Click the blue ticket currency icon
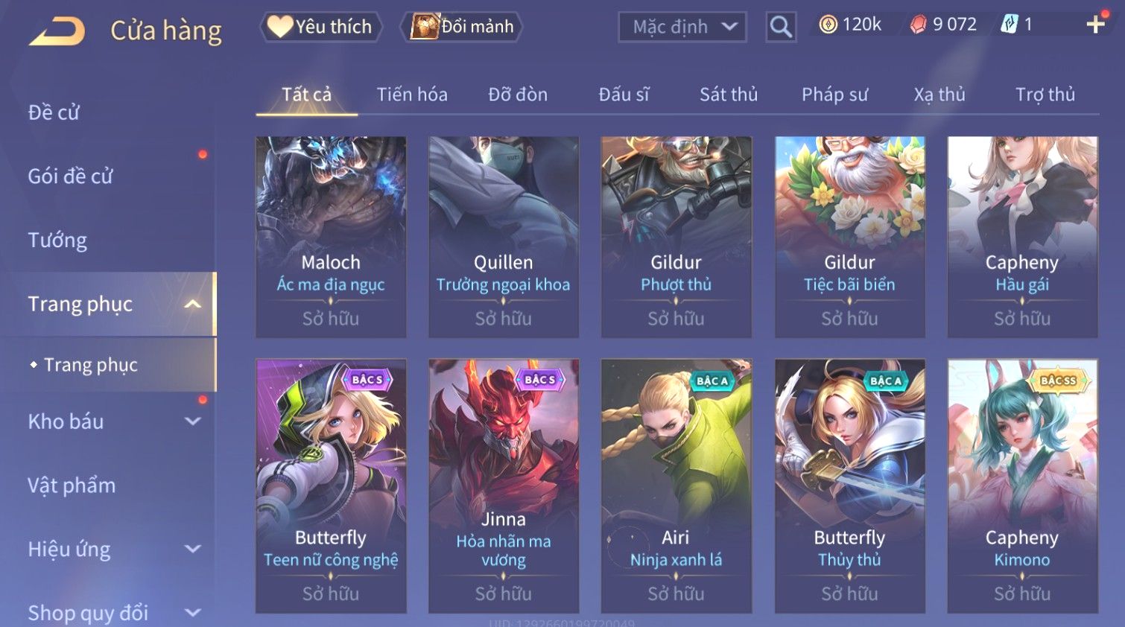The image size is (1125, 627). [1009, 25]
